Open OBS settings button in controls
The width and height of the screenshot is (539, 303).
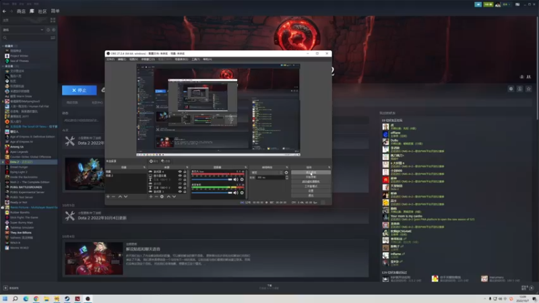point(311,191)
